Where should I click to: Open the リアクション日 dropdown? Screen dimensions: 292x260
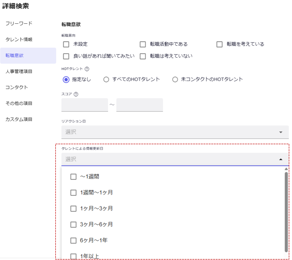pyautogui.click(x=175, y=132)
